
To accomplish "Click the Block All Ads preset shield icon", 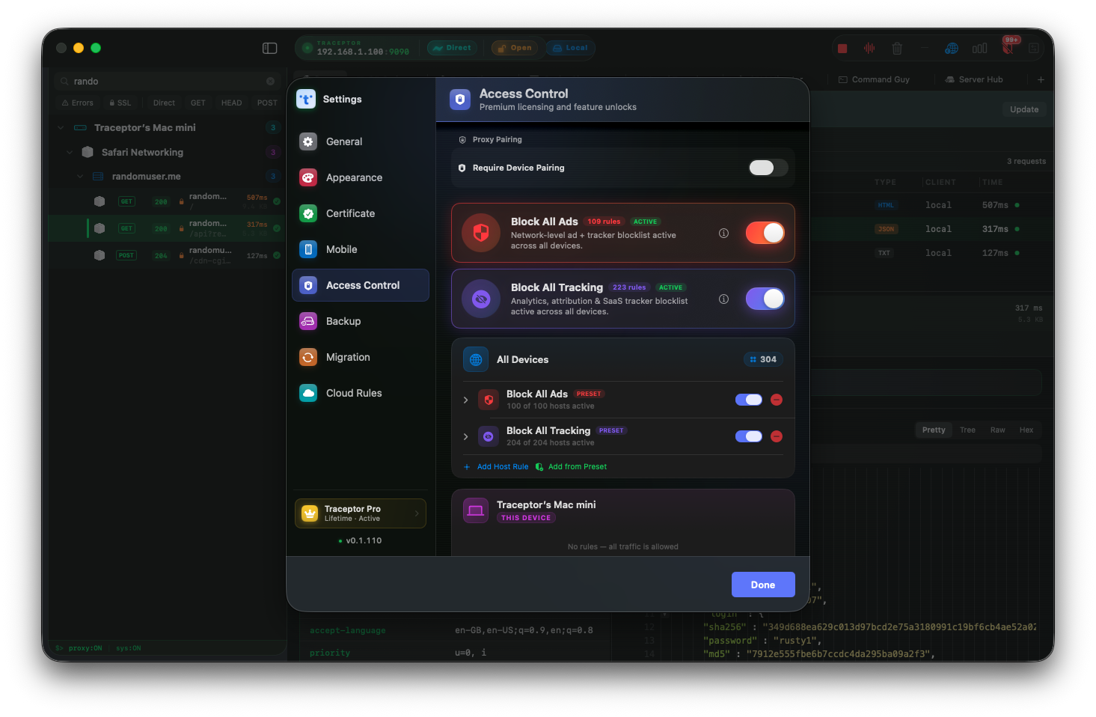I will (489, 400).
